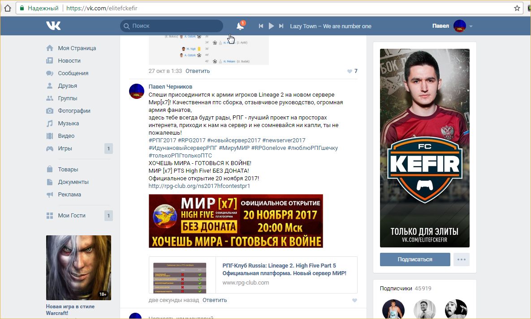Open Сообщения in left sidebar
Viewport: 531px width, 319px height.
[73, 73]
